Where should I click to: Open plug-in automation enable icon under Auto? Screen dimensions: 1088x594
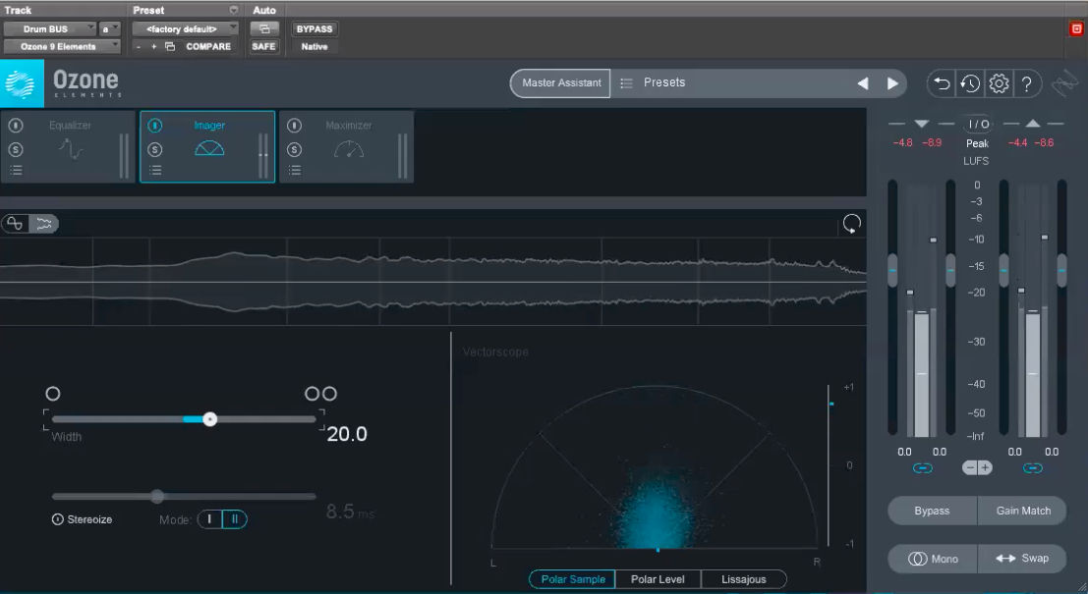point(264,29)
